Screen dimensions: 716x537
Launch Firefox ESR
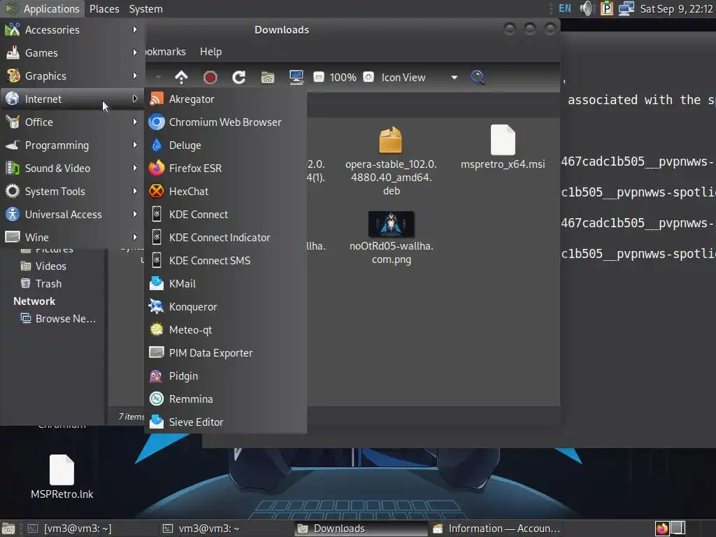coord(225,168)
